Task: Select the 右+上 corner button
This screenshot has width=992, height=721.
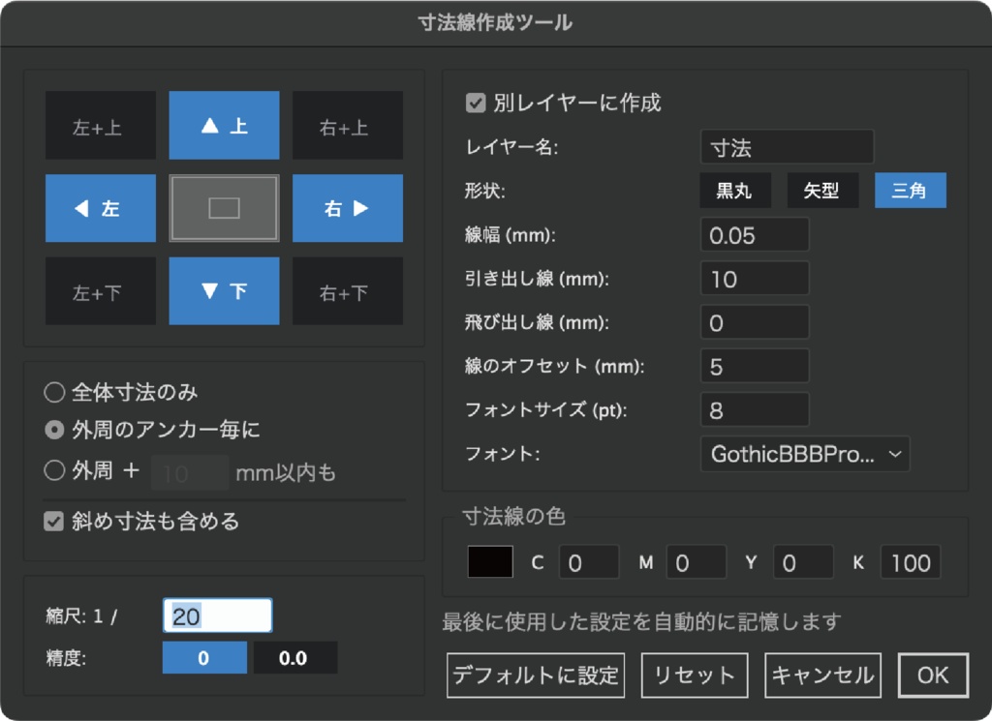Action: click(348, 125)
